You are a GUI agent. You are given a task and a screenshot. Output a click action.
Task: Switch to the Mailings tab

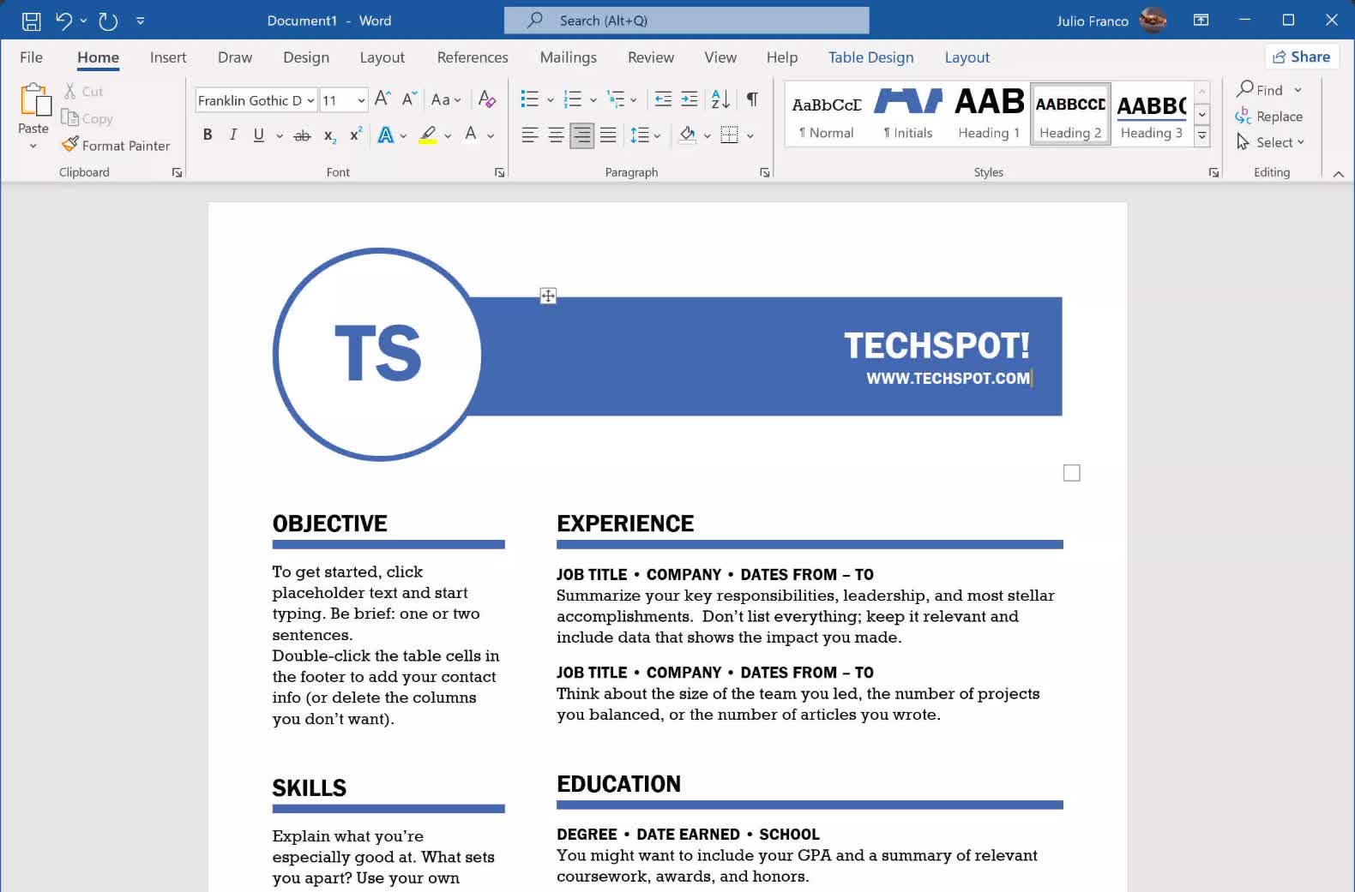[569, 57]
